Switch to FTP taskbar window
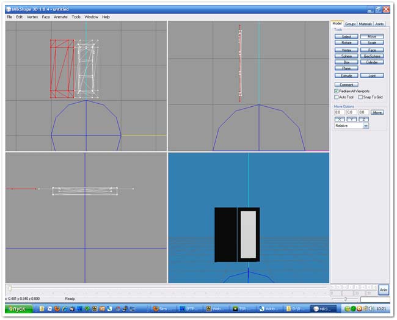This screenshot has width=397, height=320. [x=190, y=309]
